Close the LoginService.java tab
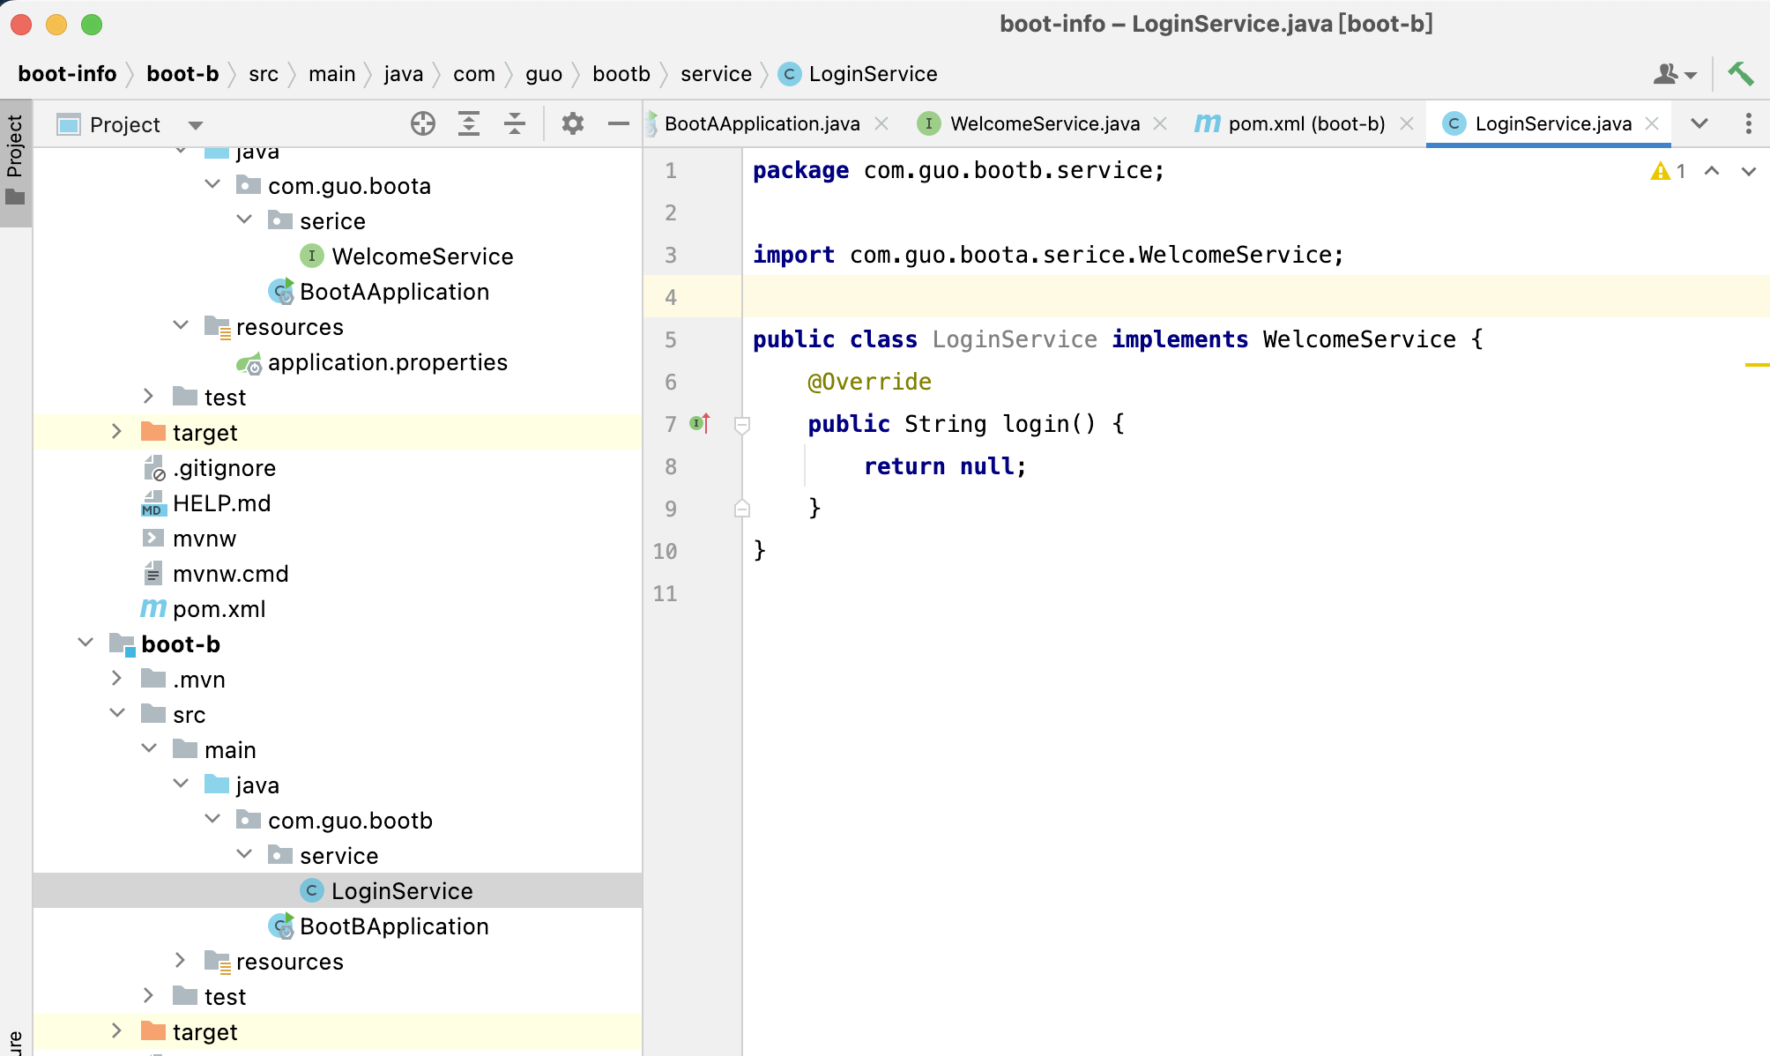This screenshot has height=1056, width=1770. pos(1652,123)
